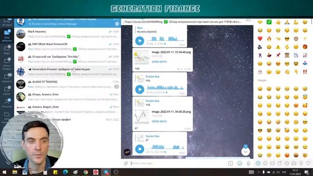
Task: Open Google Chrome from the taskbar
Action: 86,172
